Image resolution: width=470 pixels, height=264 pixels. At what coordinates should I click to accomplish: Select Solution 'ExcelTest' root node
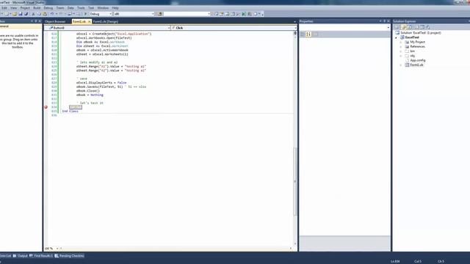tap(418, 33)
